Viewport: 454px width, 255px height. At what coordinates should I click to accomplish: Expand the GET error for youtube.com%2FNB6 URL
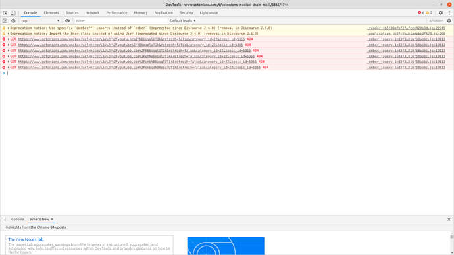[9, 51]
